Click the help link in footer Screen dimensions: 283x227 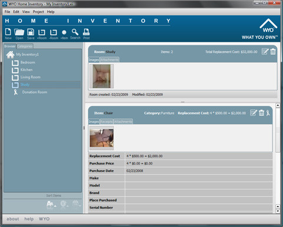[29, 219]
